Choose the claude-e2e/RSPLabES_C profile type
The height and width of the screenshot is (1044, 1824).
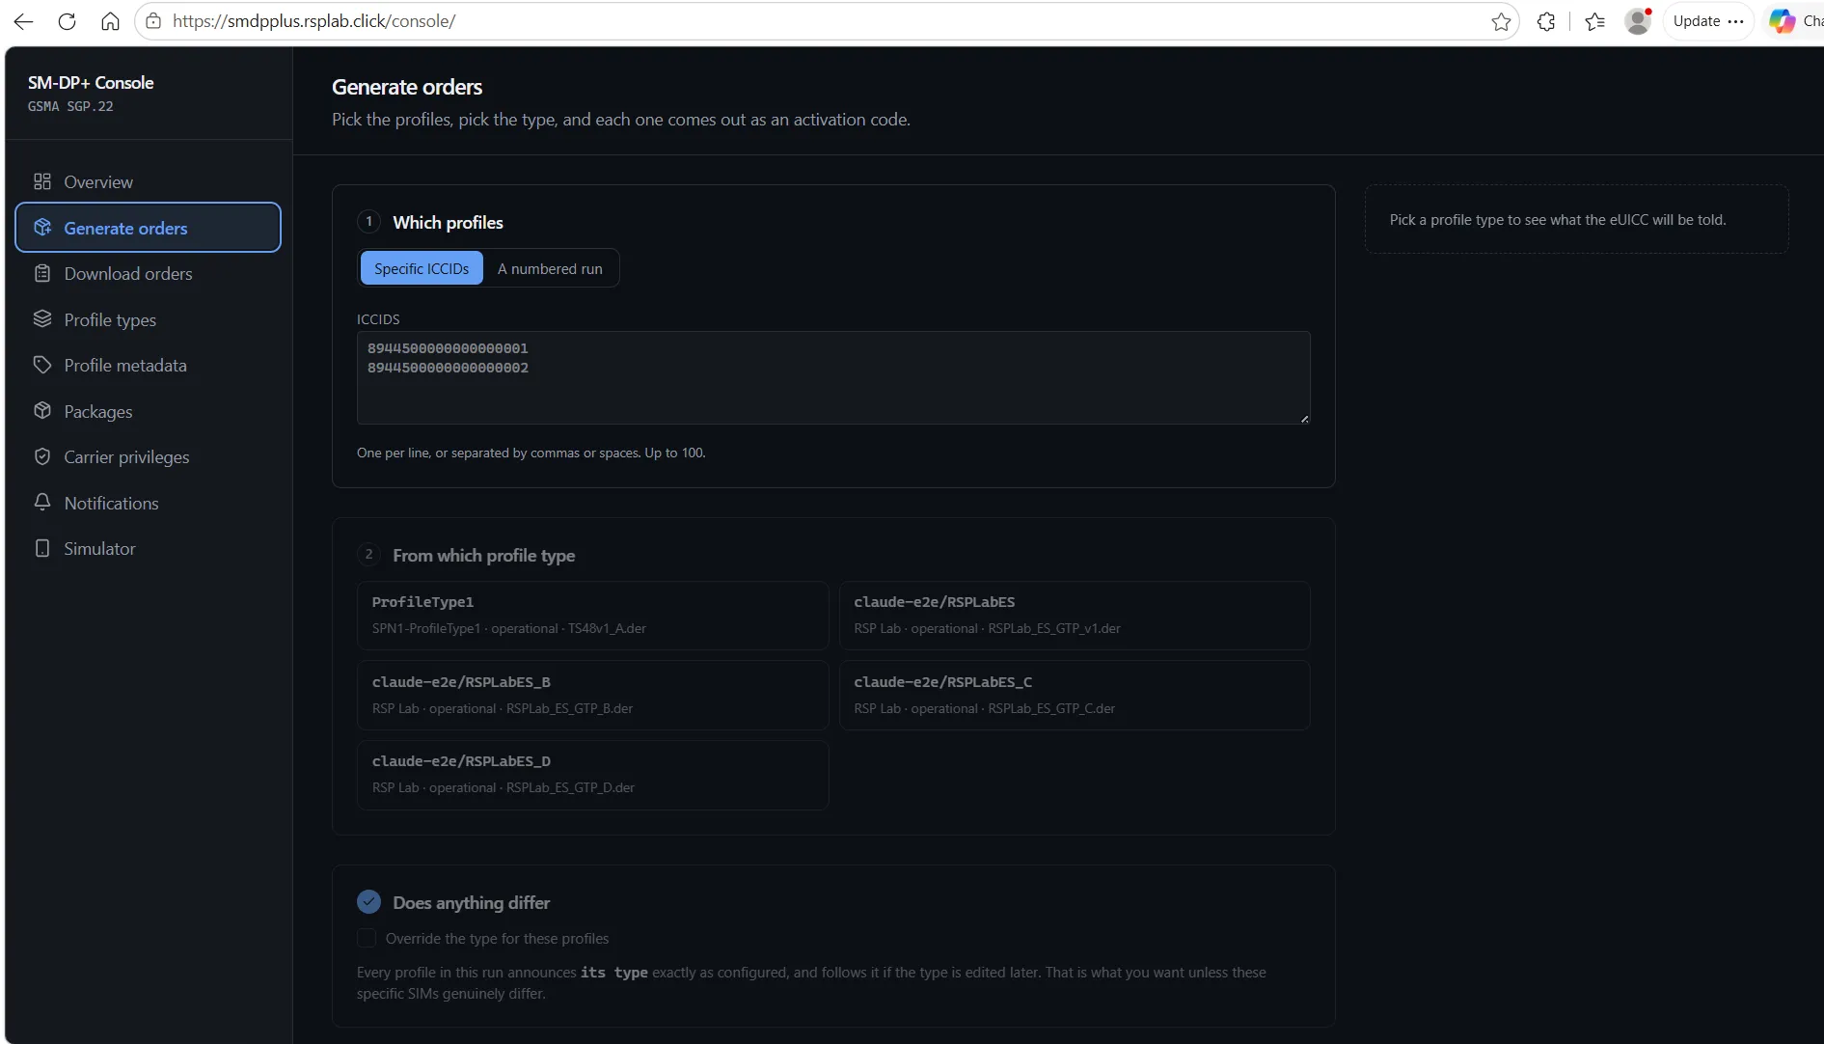(x=1075, y=695)
